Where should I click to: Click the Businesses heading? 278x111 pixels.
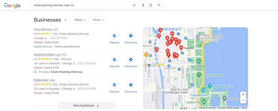[47, 20]
